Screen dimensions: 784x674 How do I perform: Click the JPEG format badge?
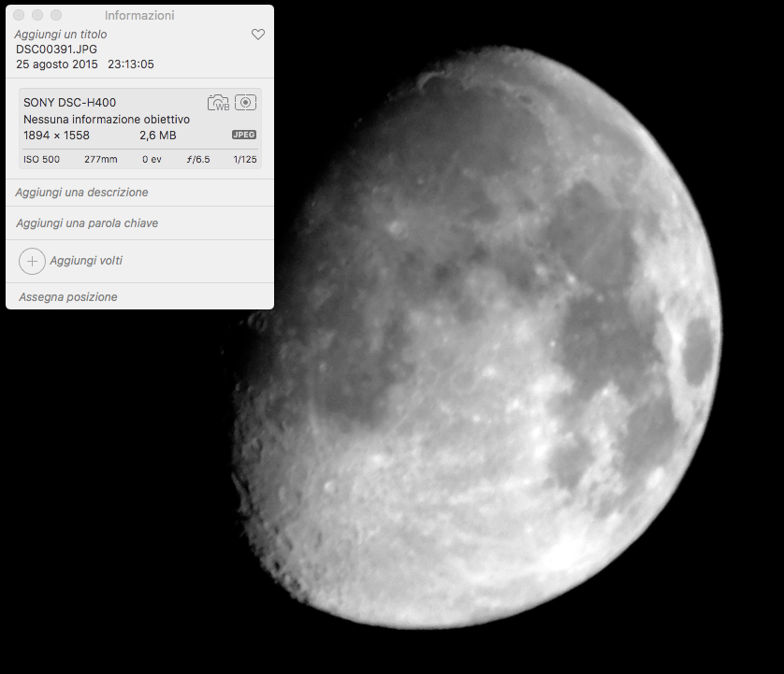point(244,135)
